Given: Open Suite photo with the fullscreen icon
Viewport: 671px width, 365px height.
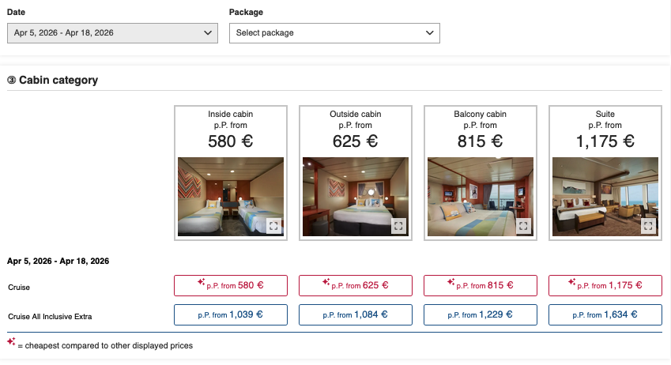Looking at the screenshot, I should [x=647, y=226].
